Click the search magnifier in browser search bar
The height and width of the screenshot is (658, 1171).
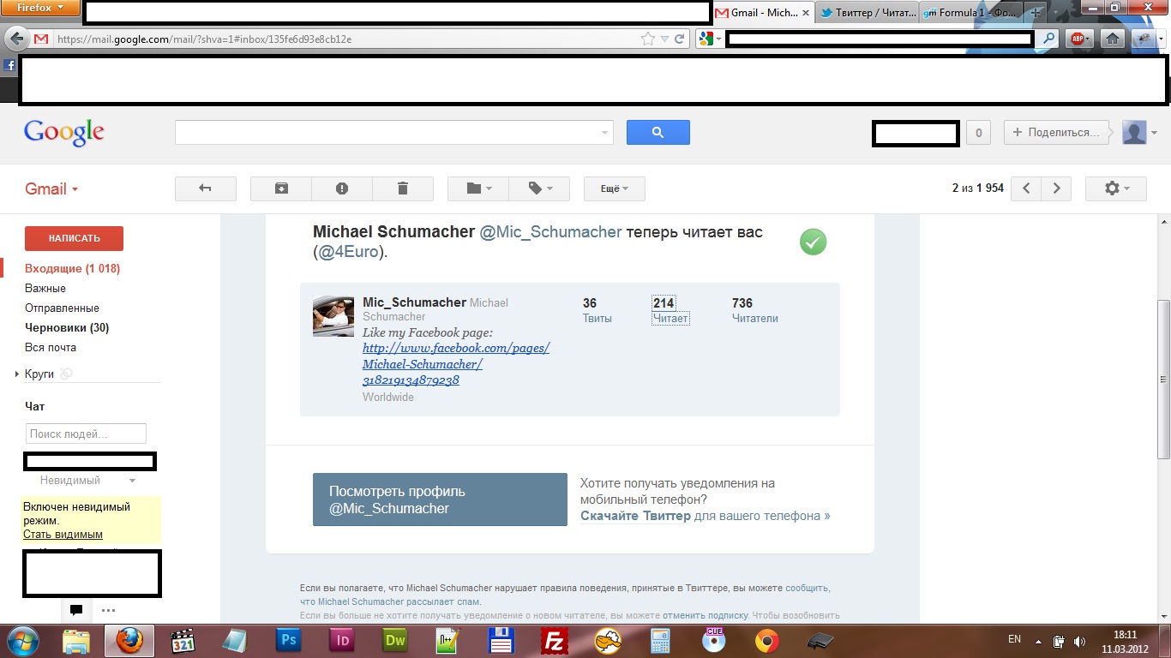coord(1048,39)
